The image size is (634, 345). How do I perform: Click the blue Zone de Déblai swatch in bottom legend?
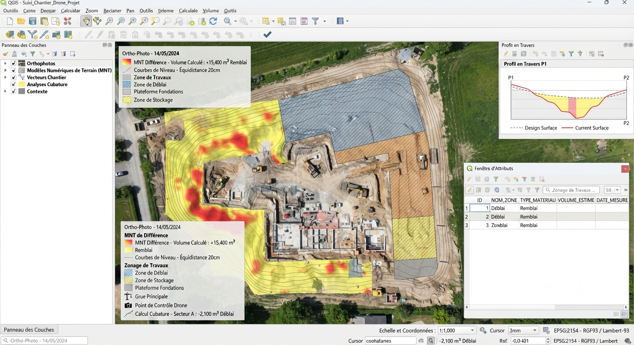click(128, 273)
